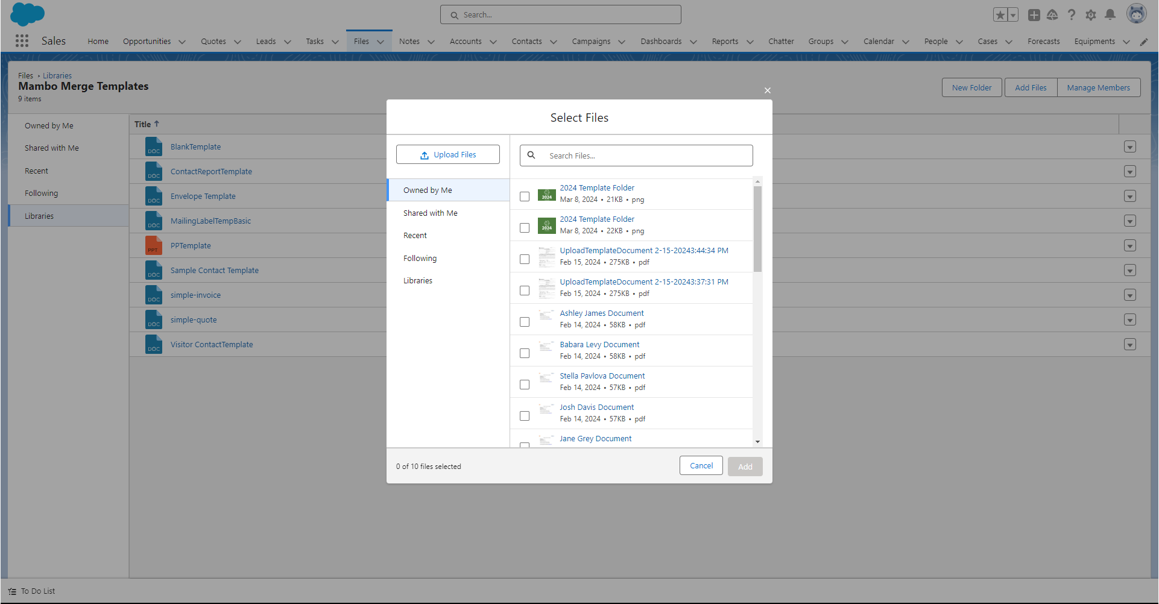Switch to the Chatter tab

pyautogui.click(x=781, y=41)
